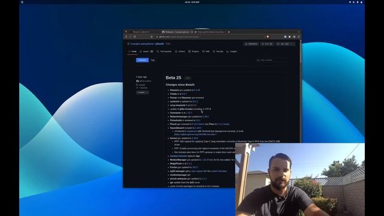Click the Latest badge next to Beta 25
The height and width of the screenshot is (216, 384).
coord(188,78)
